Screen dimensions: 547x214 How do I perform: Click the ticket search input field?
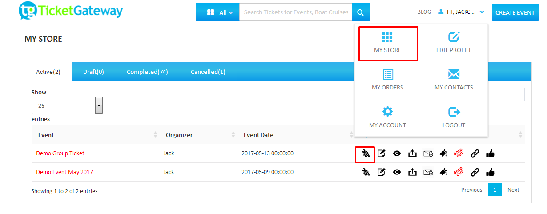pos(296,12)
